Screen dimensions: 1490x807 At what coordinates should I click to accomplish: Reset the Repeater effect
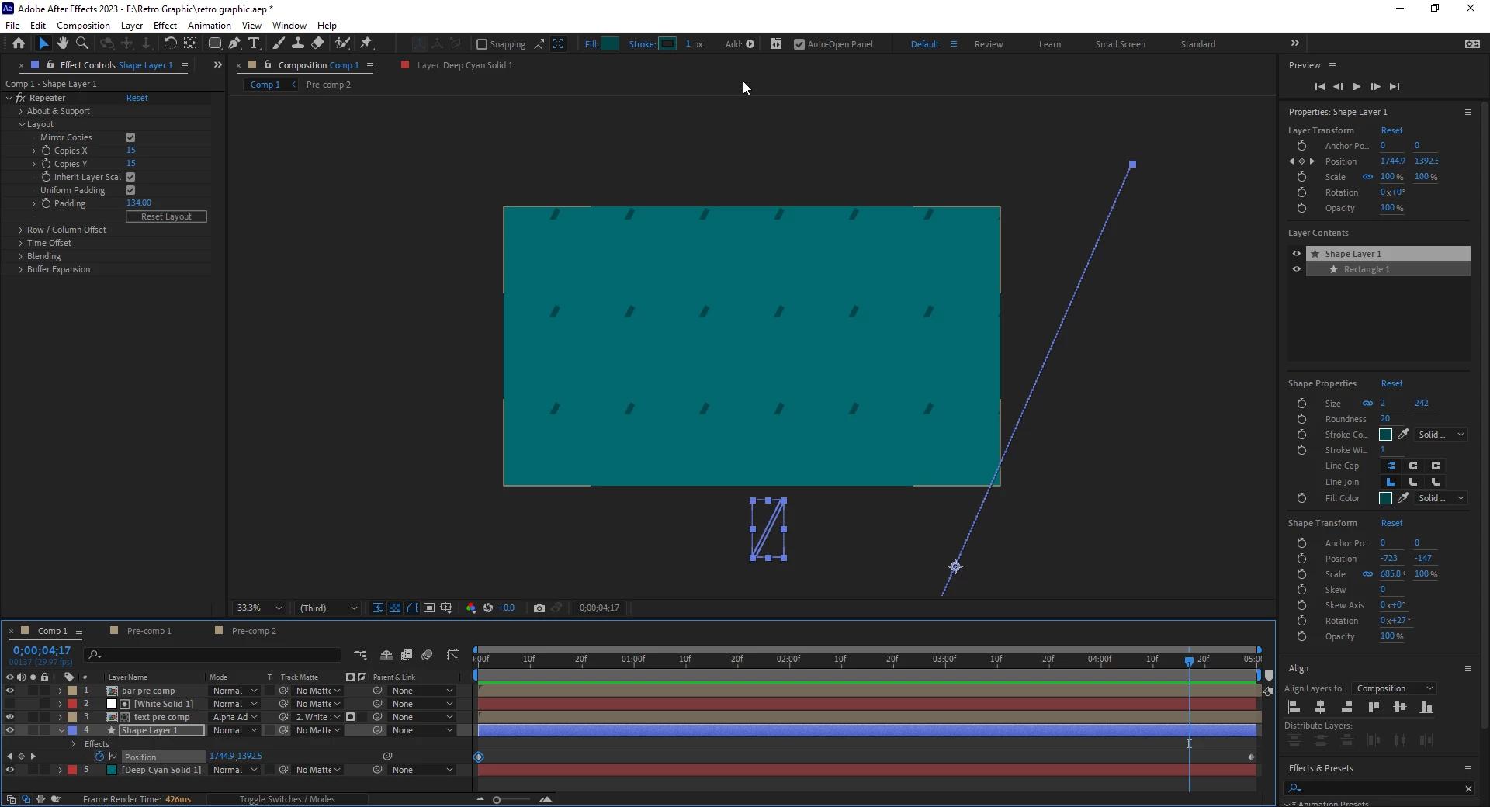pyautogui.click(x=137, y=98)
